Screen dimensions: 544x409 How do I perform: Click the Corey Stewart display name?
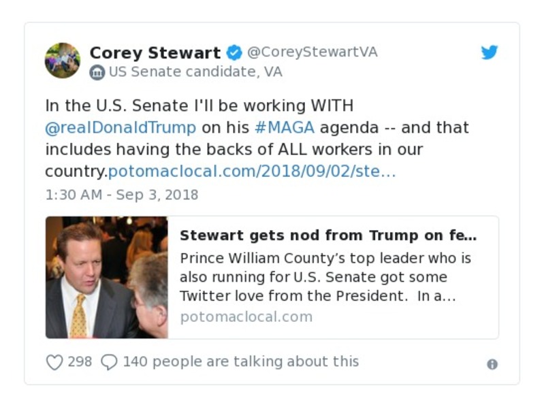(155, 52)
